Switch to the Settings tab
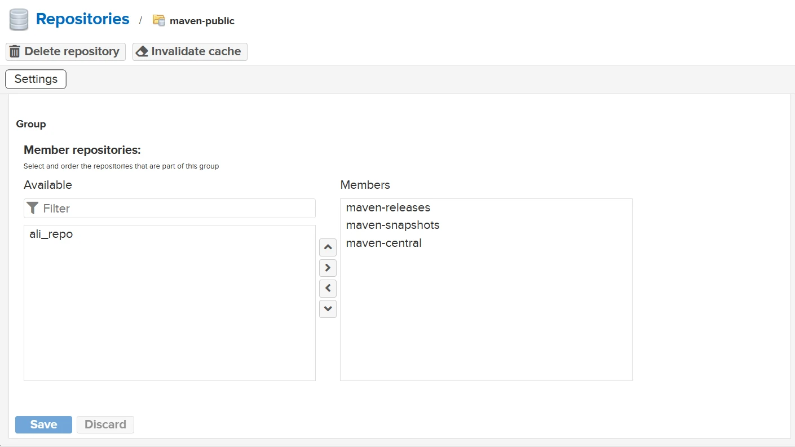795x447 pixels. [x=36, y=79]
